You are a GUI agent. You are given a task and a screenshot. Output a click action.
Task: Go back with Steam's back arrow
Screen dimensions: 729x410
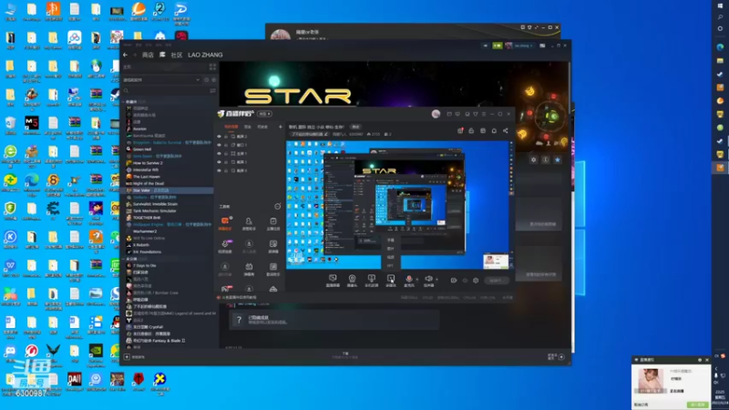point(125,55)
